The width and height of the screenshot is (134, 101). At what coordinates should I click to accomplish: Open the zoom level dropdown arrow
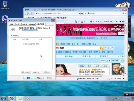click(124, 79)
